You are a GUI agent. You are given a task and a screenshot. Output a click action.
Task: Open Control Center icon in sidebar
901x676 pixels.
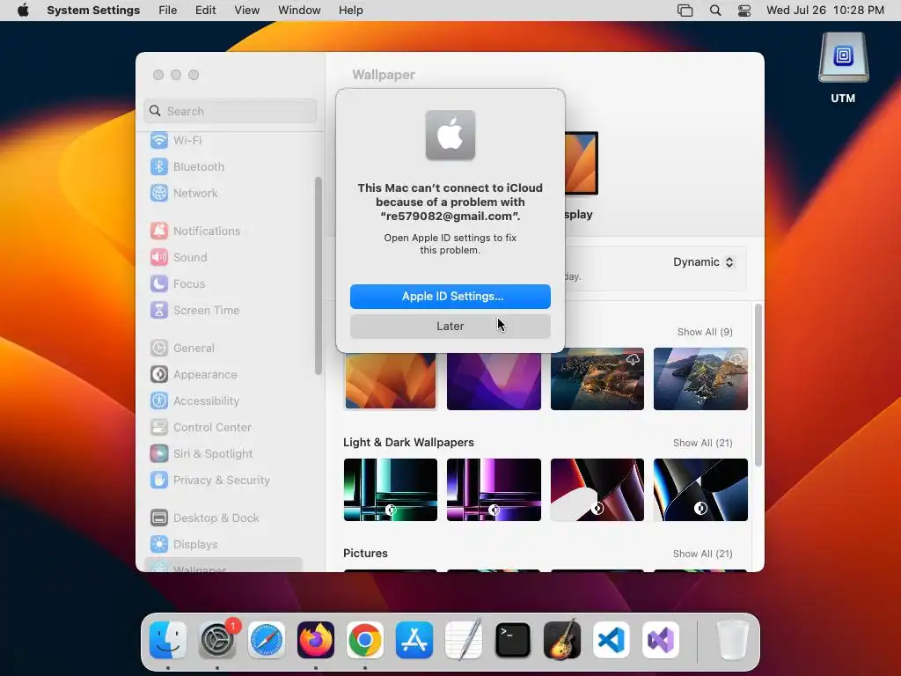159,428
